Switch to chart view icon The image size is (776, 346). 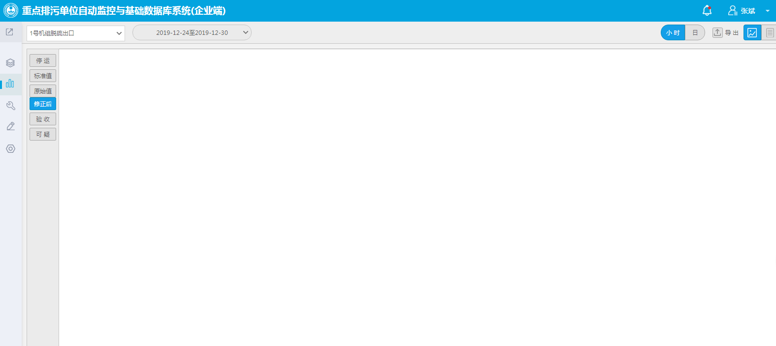coord(752,32)
